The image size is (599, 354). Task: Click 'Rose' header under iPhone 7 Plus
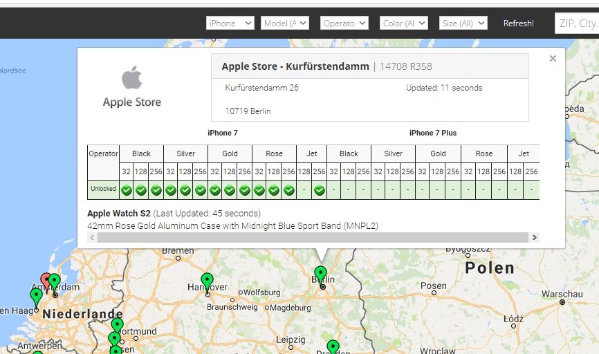pos(484,153)
